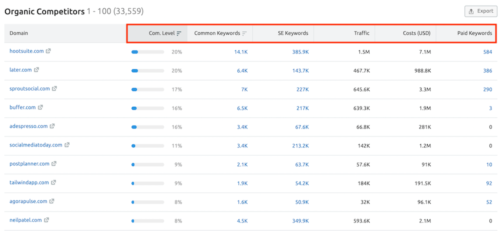Click external link icon for socialmediatoday.com
The width and height of the screenshot is (500, 231).
pos(67,145)
